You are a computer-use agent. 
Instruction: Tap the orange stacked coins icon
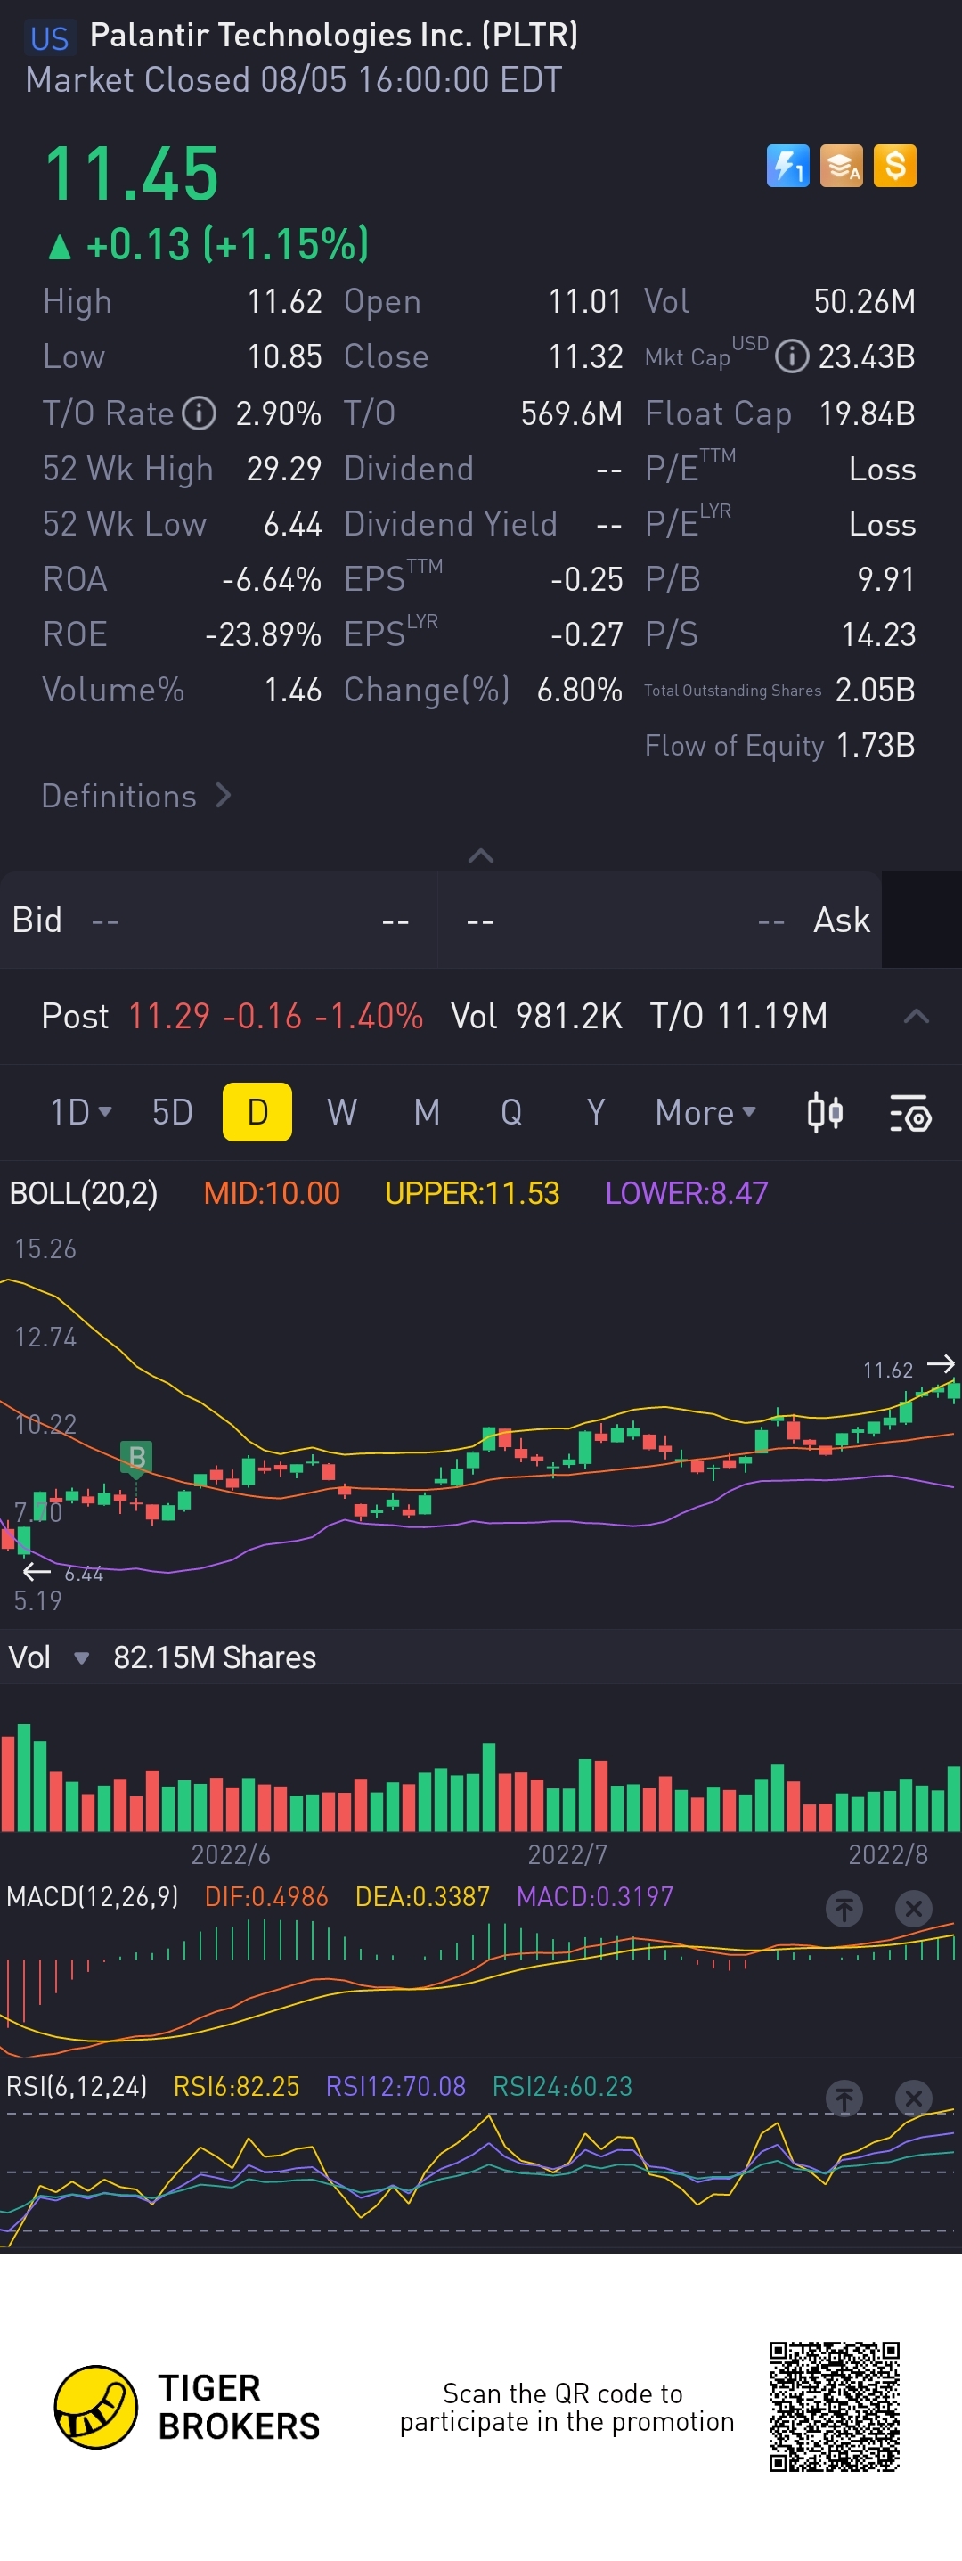point(841,166)
